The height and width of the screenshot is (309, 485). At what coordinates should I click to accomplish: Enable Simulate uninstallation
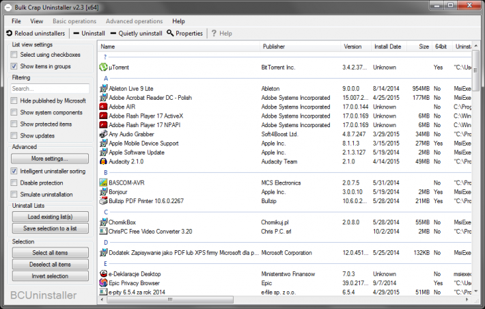14,194
